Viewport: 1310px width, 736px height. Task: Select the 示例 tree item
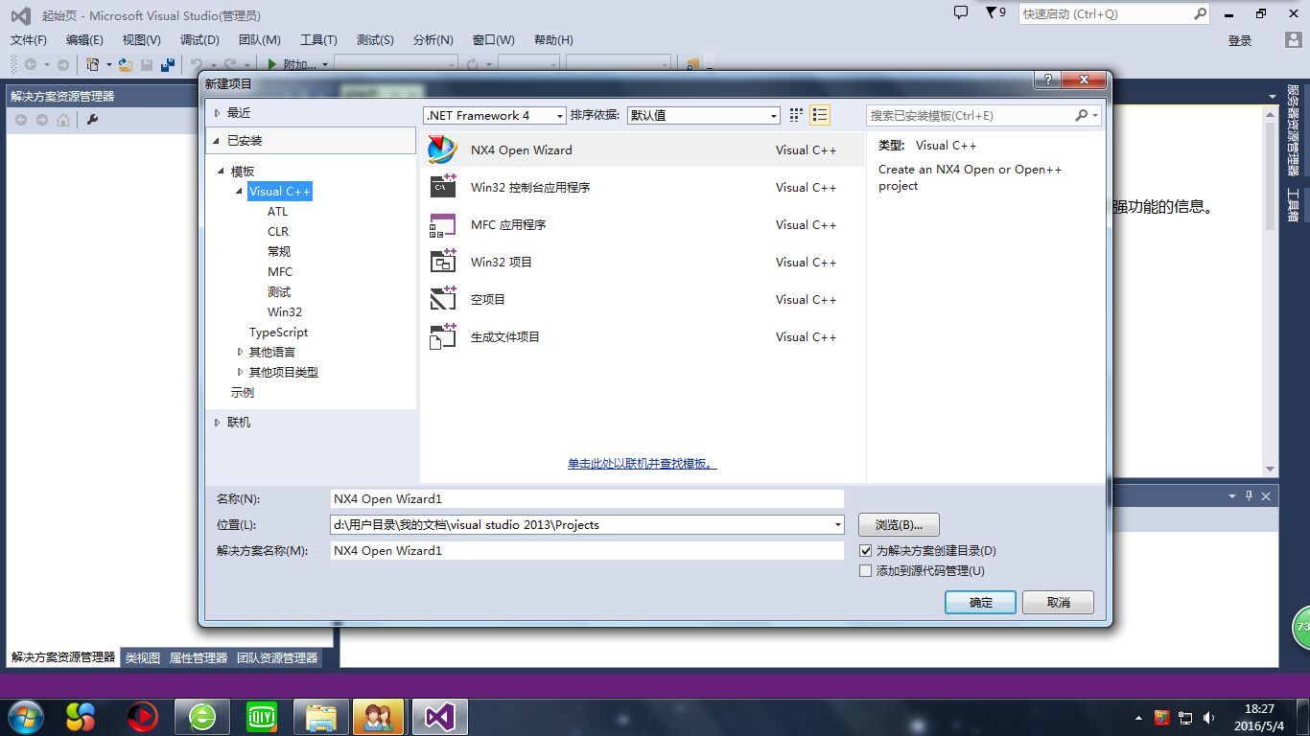pos(243,393)
